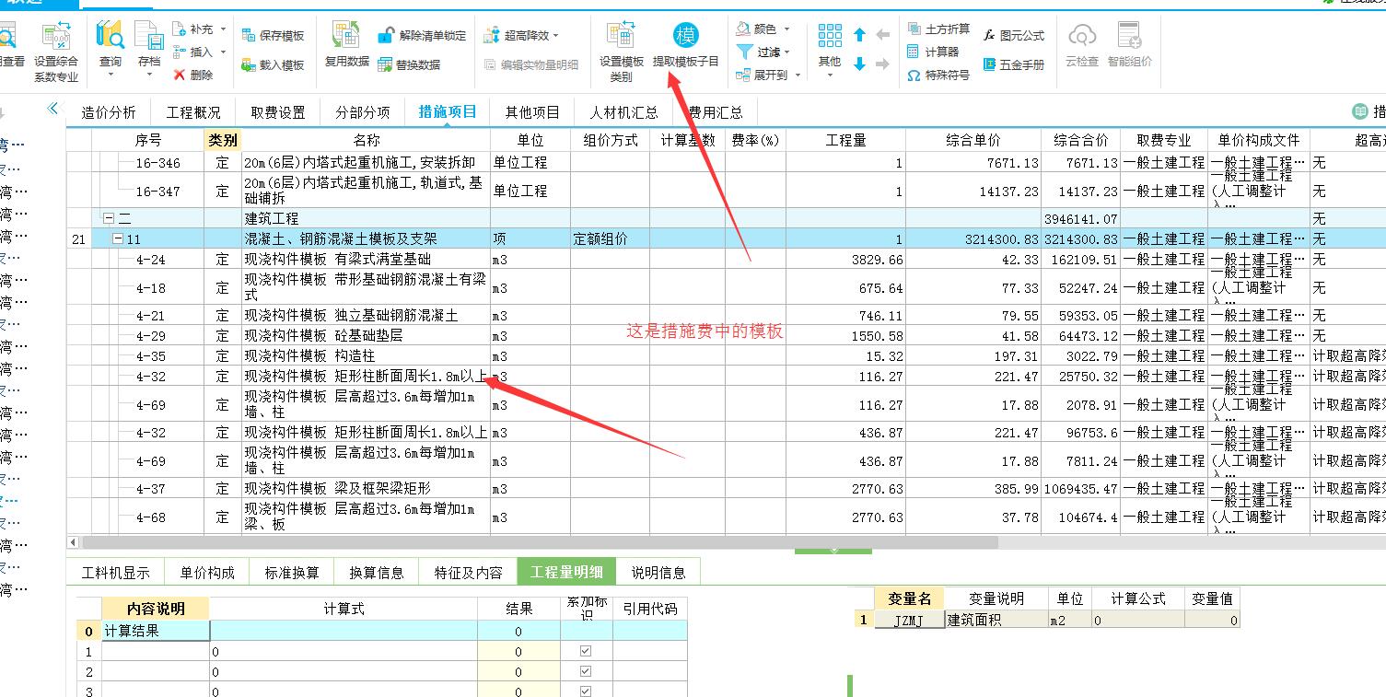Click 组价方式 cell 定额组价
This screenshot has height=697, width=1386.
tap(610, 239)
